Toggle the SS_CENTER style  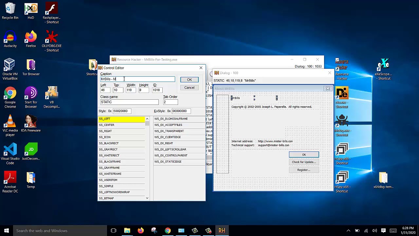point(121,125)
